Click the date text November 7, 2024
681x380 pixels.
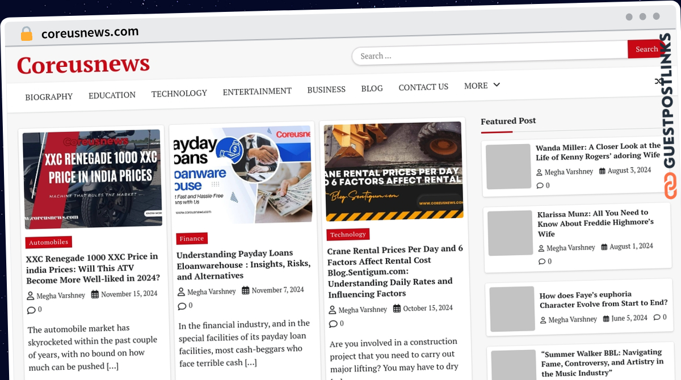click(x=278, y=290)
